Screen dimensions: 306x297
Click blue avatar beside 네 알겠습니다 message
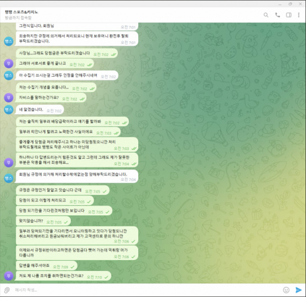pos(9,110)
